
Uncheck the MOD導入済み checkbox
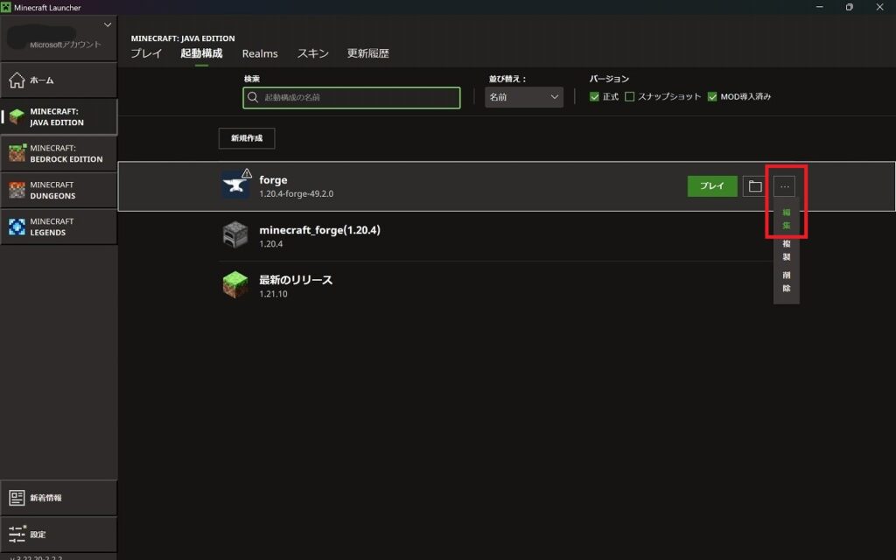pos(712,97)
